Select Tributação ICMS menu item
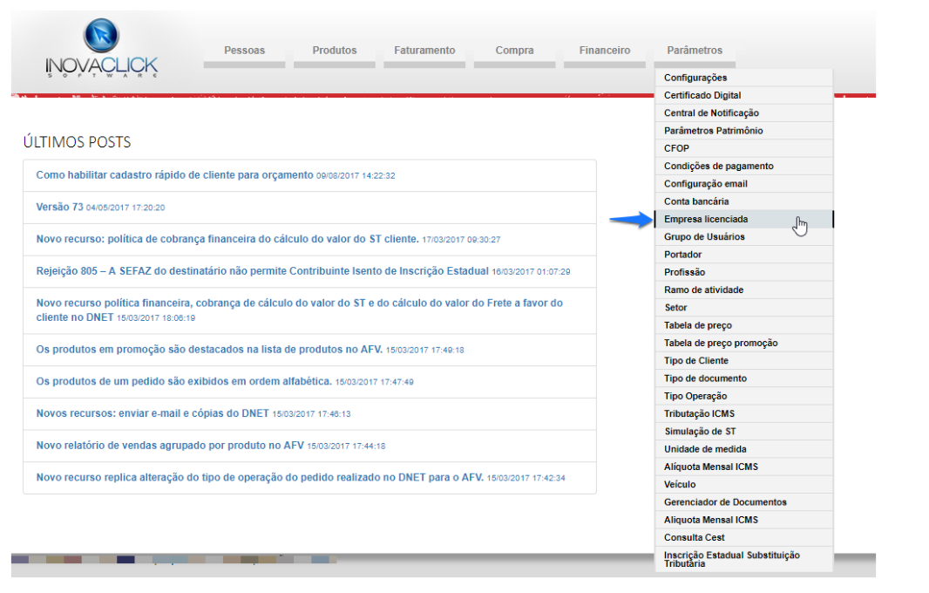 (700, 413)
